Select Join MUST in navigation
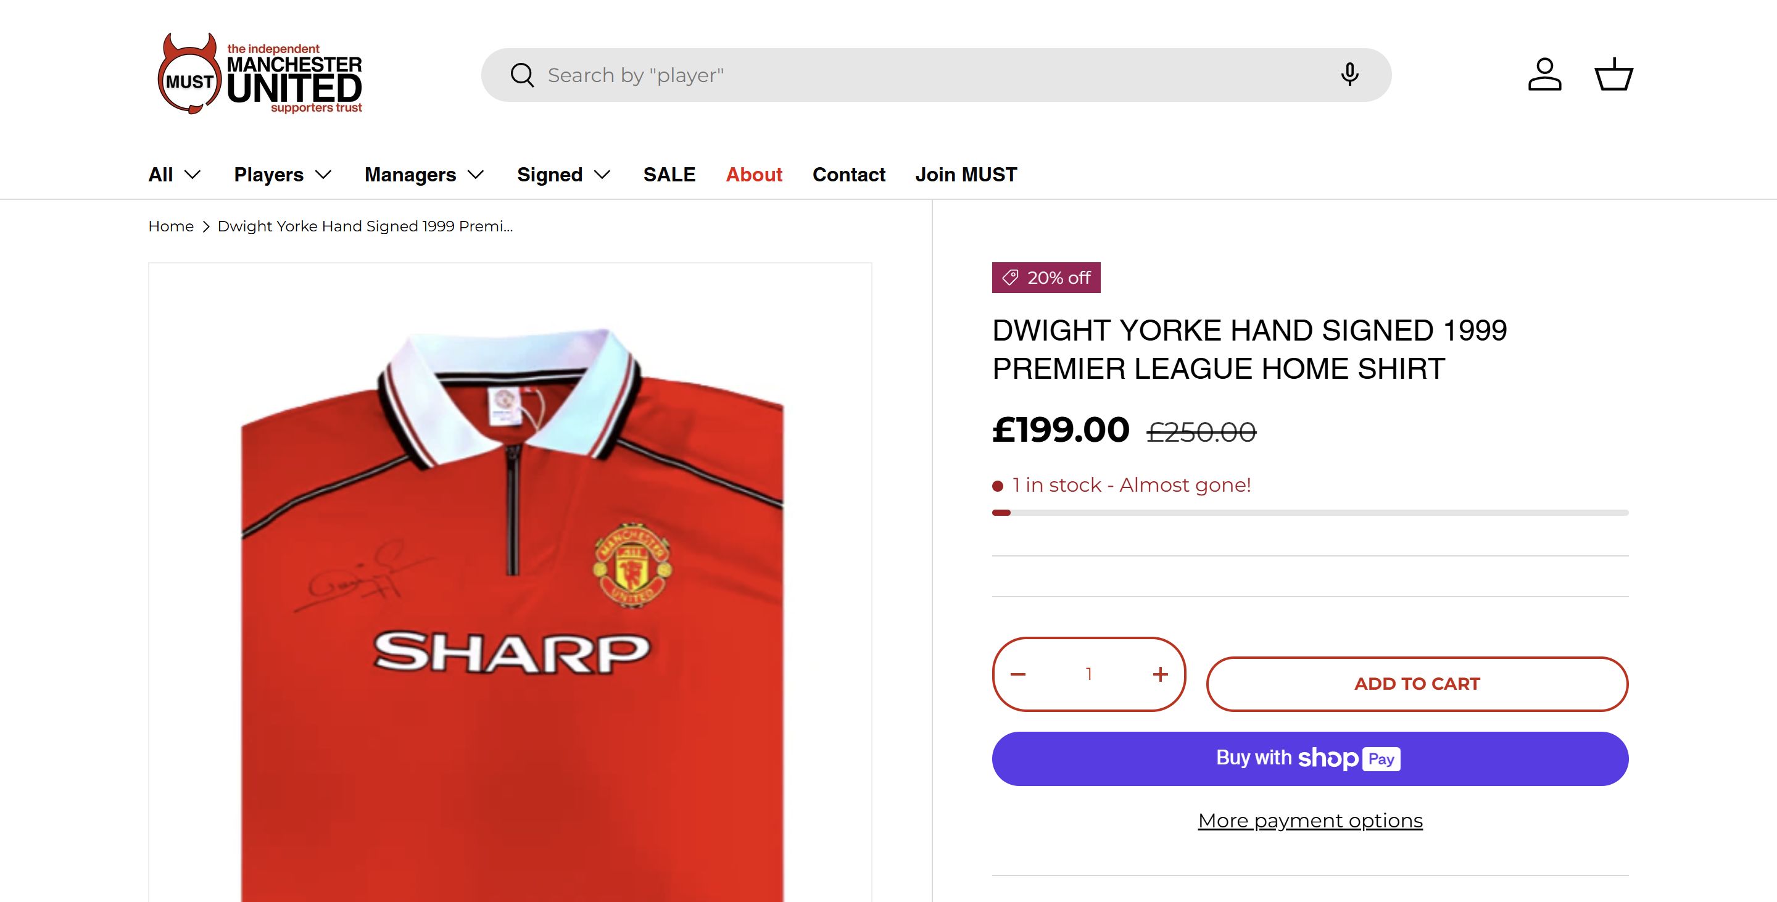Screen dimensions: 1777x902 point(966,175)
